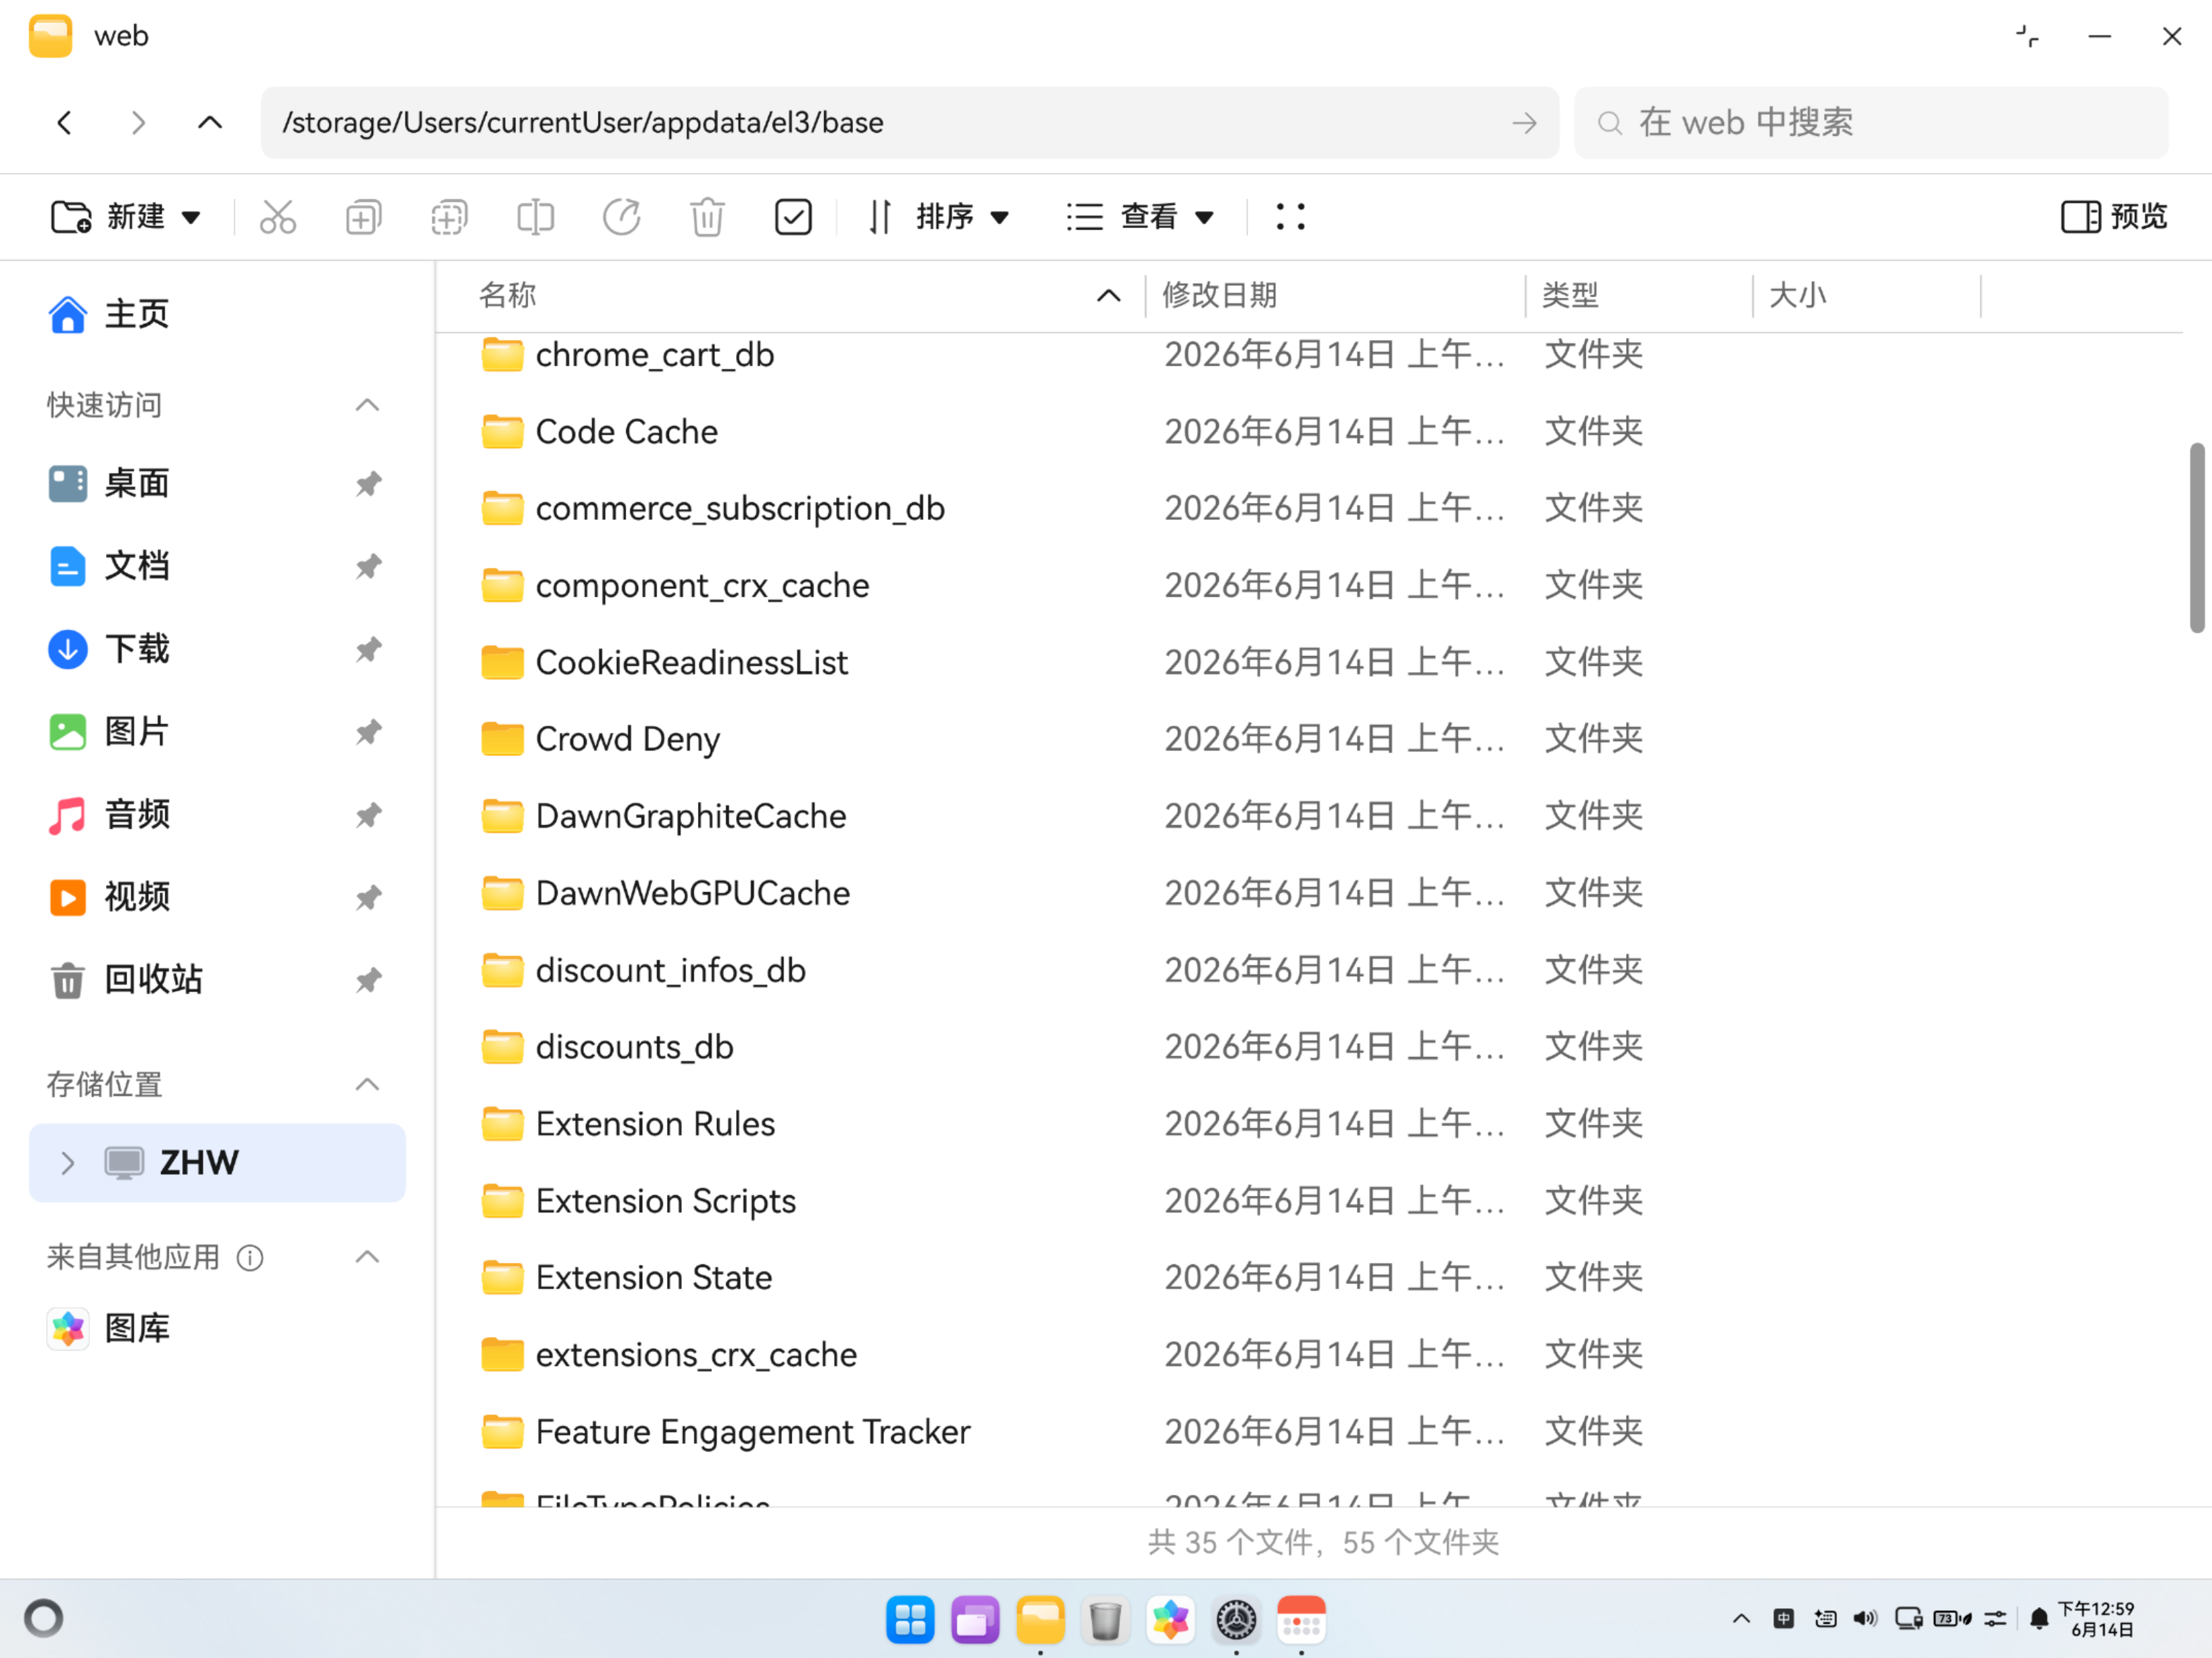This screenshot has width=2212, height=1658.
Task: Unpin 文档 using its pin icon
Action: click(368, 567)
